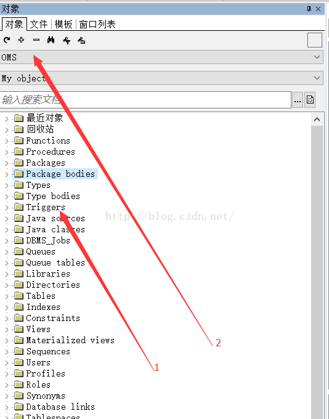This screenshot has height=419, width=329.
Task: Expand the Triggers folder
Action: click(7, 208)
